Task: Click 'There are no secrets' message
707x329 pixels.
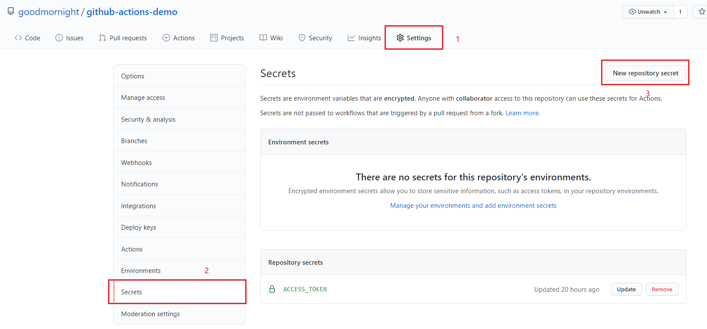Action: click(x=473, y=177)
